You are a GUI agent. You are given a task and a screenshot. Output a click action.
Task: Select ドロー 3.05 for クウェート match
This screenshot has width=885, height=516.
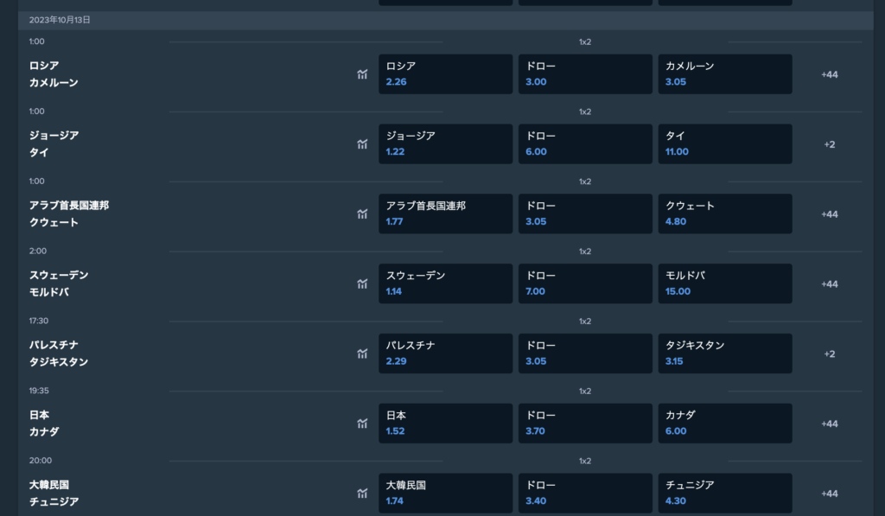pos(585,214)
